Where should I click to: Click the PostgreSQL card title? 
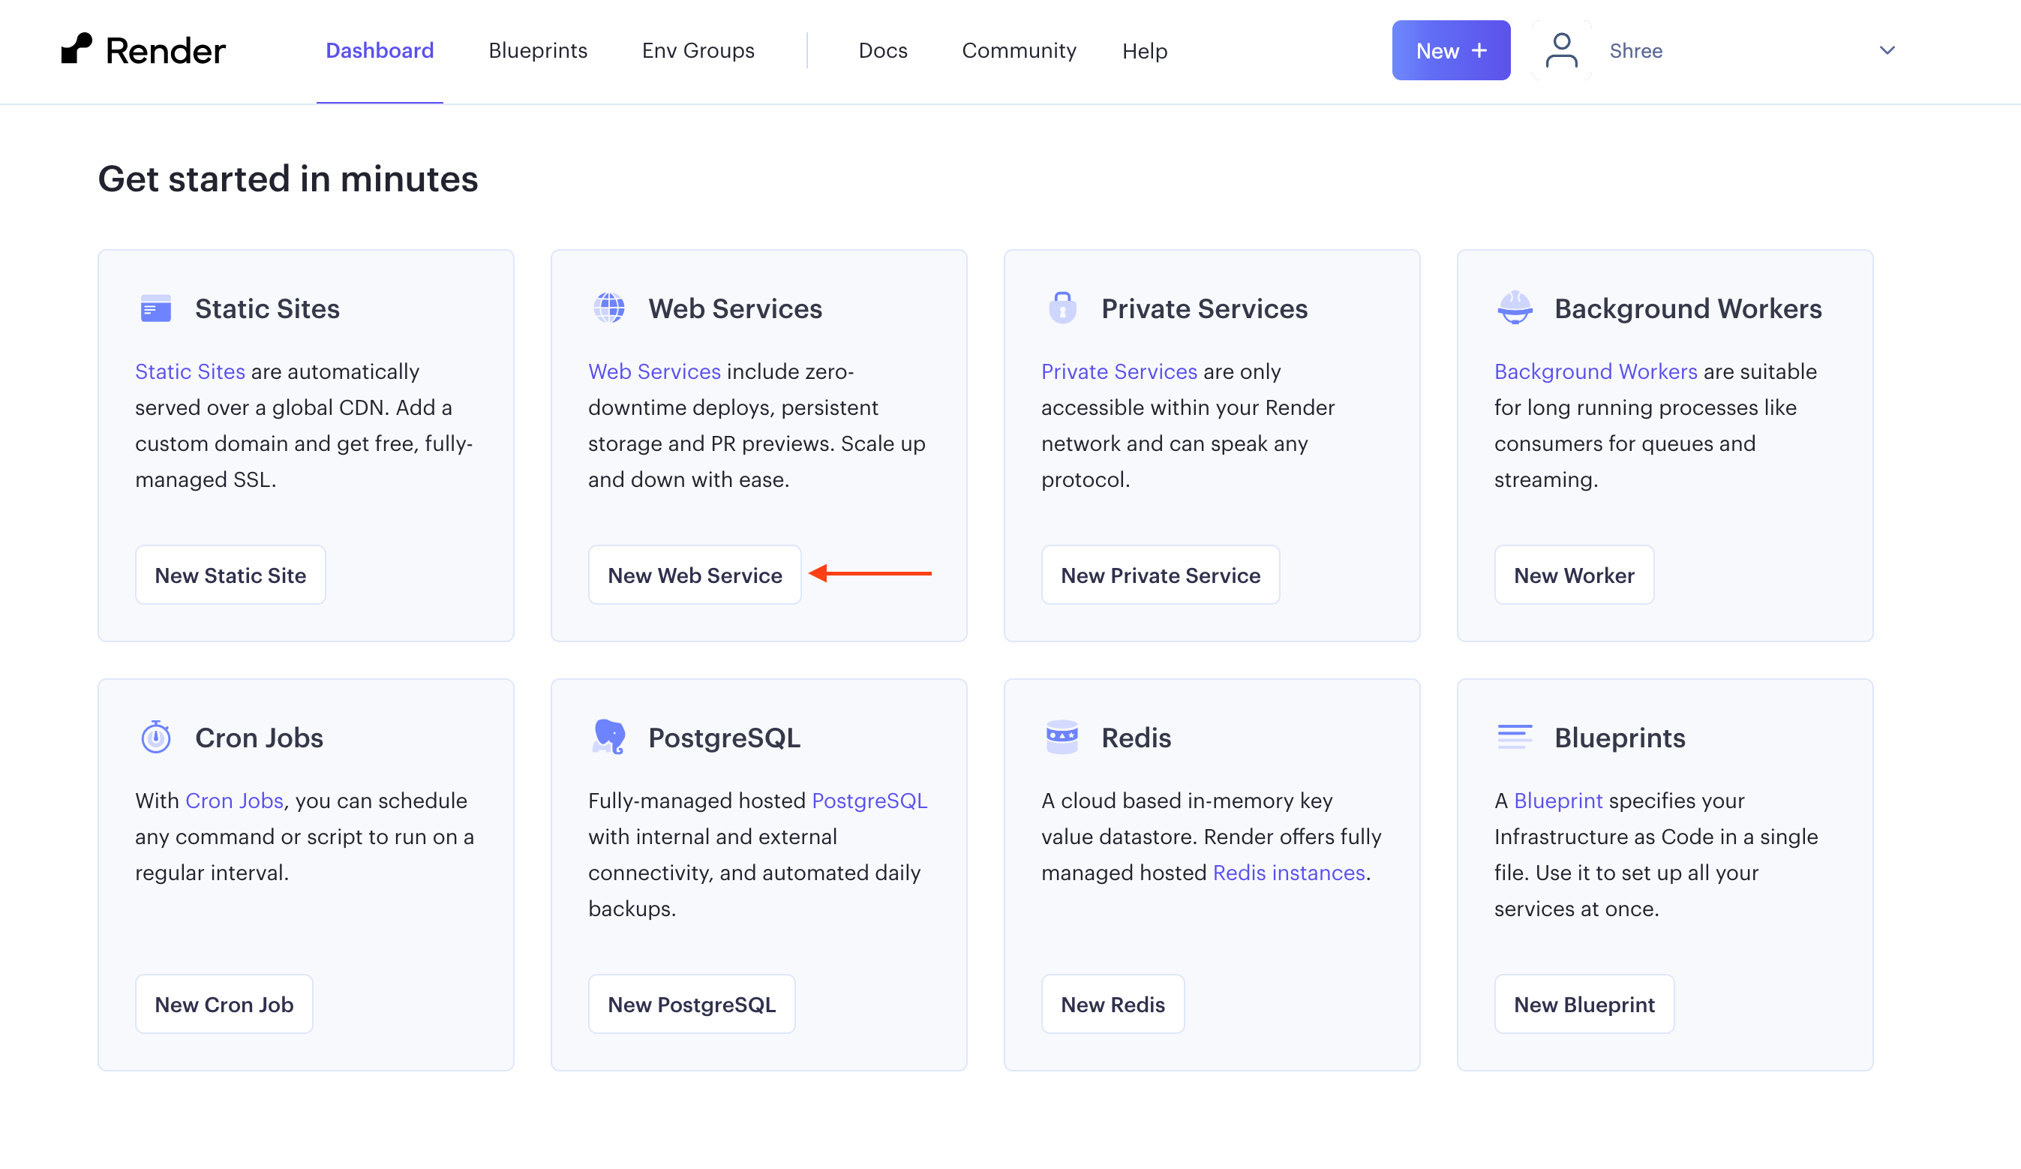[723, 738]
